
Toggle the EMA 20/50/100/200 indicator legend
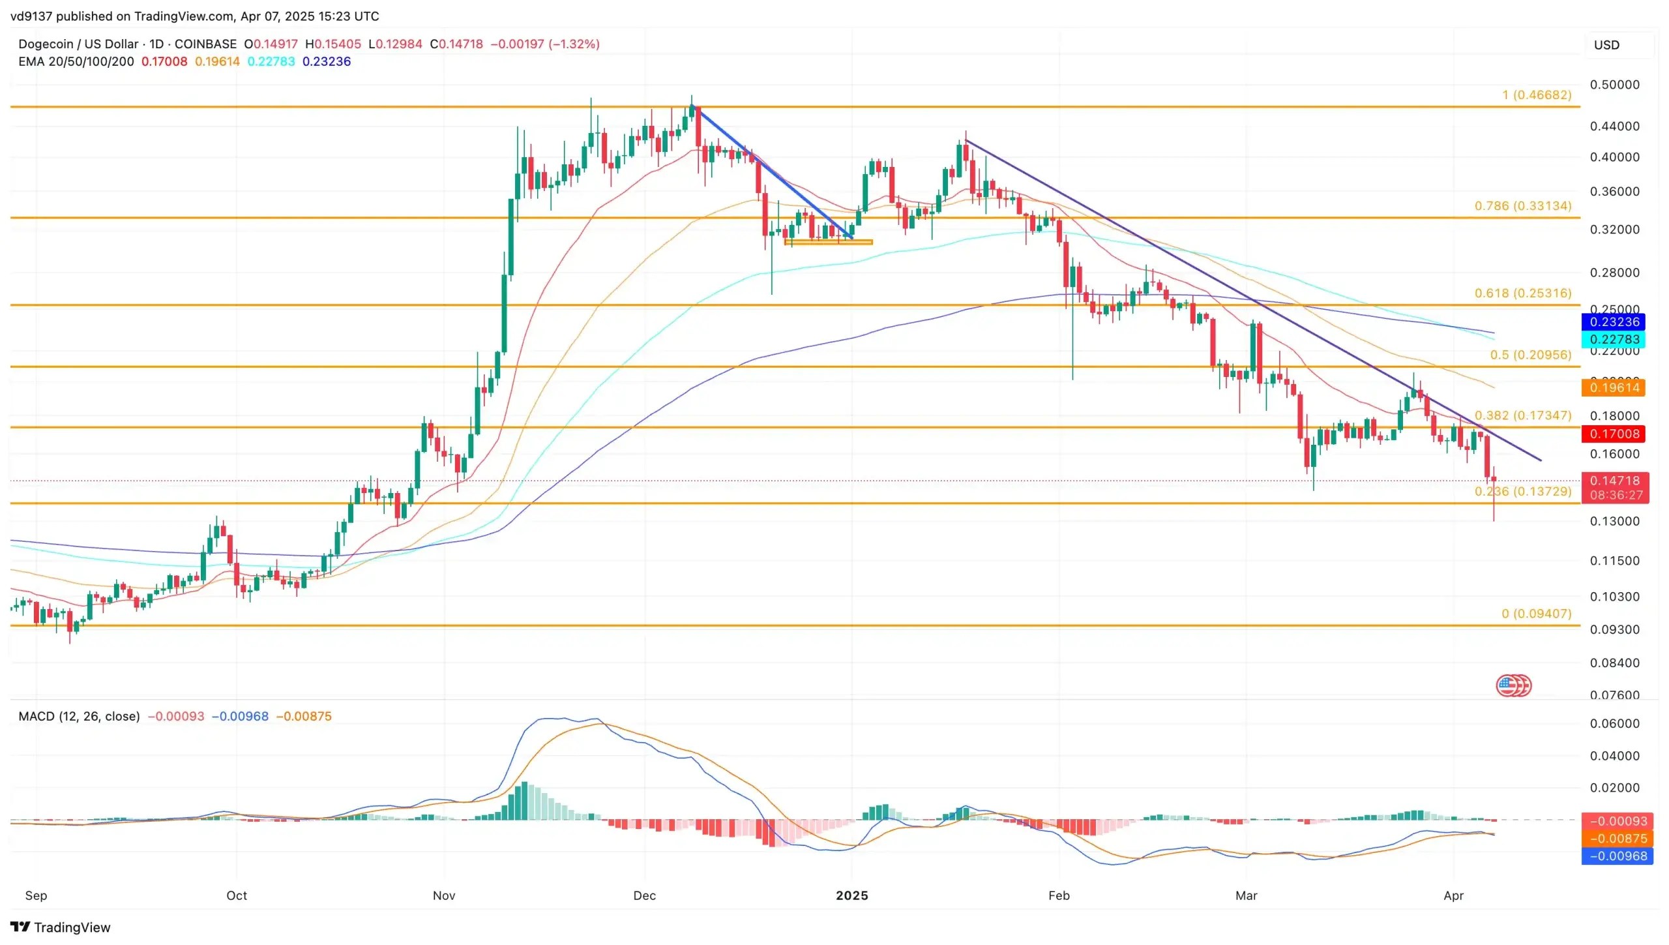pyautogui.click(x=76, y=61)
